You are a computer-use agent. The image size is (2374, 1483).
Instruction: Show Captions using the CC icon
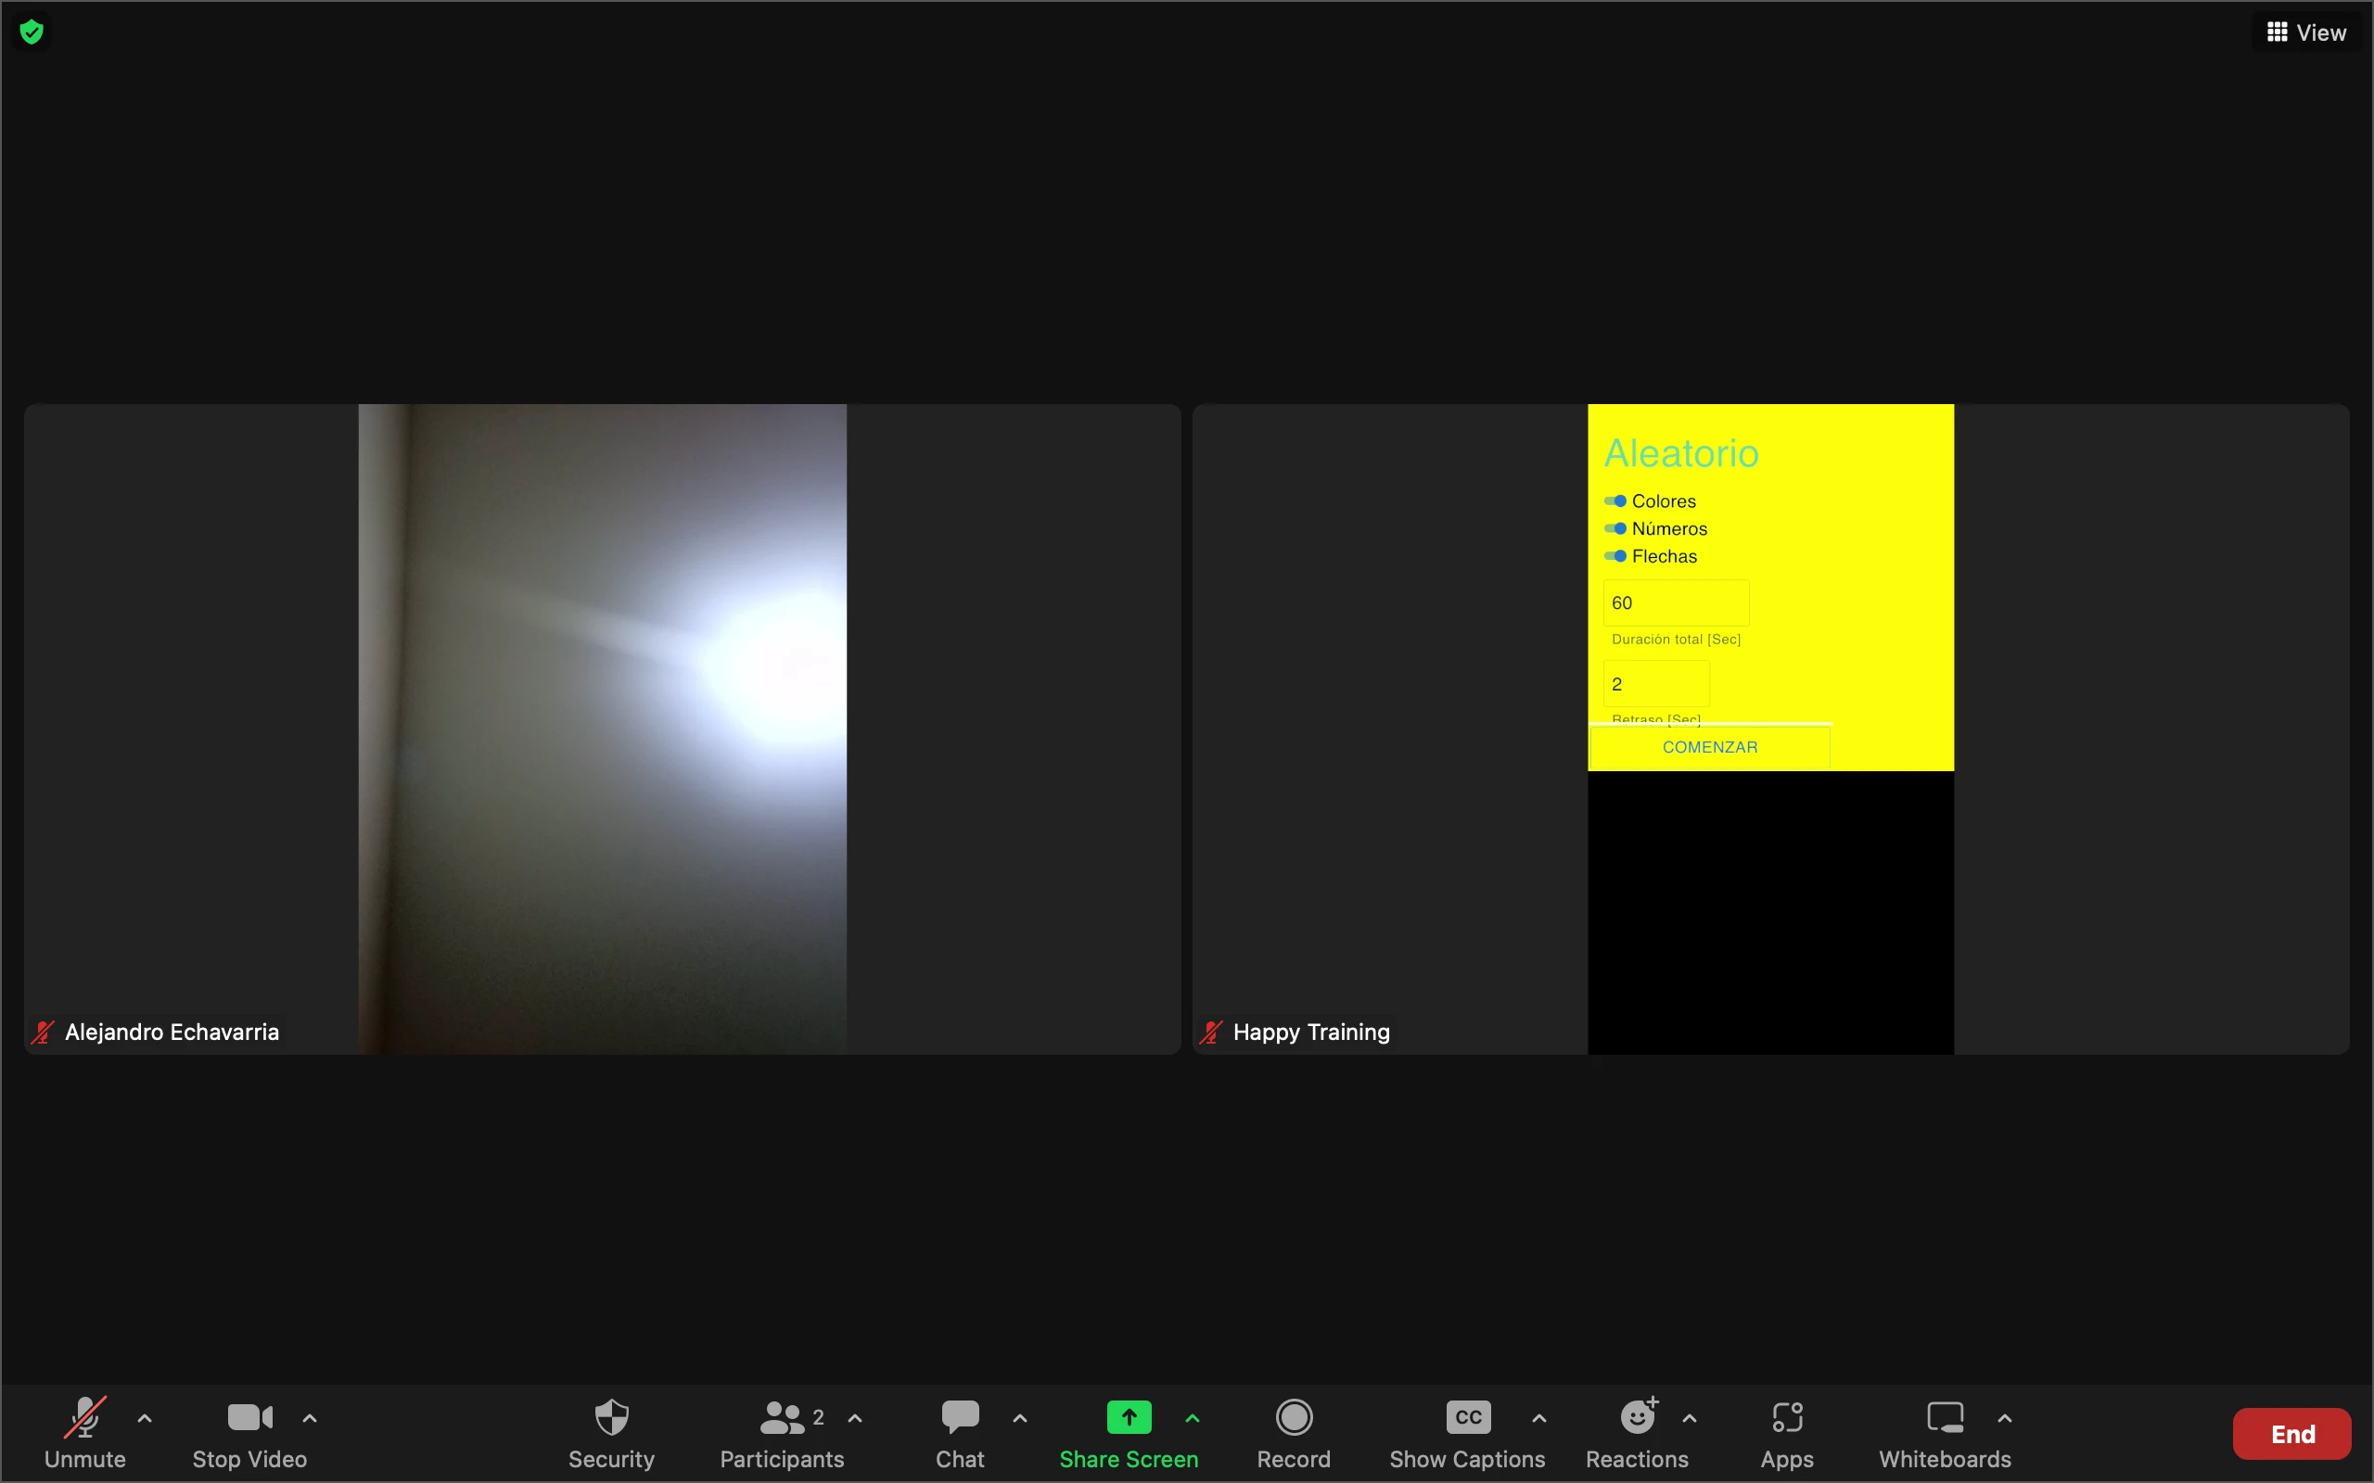1468,1417
